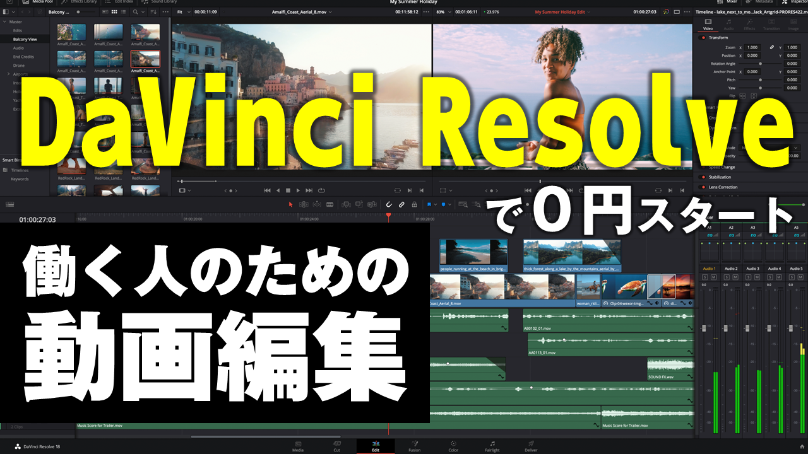
Task: Toggle snapping with the magnet icon
Action: (388, 204)
